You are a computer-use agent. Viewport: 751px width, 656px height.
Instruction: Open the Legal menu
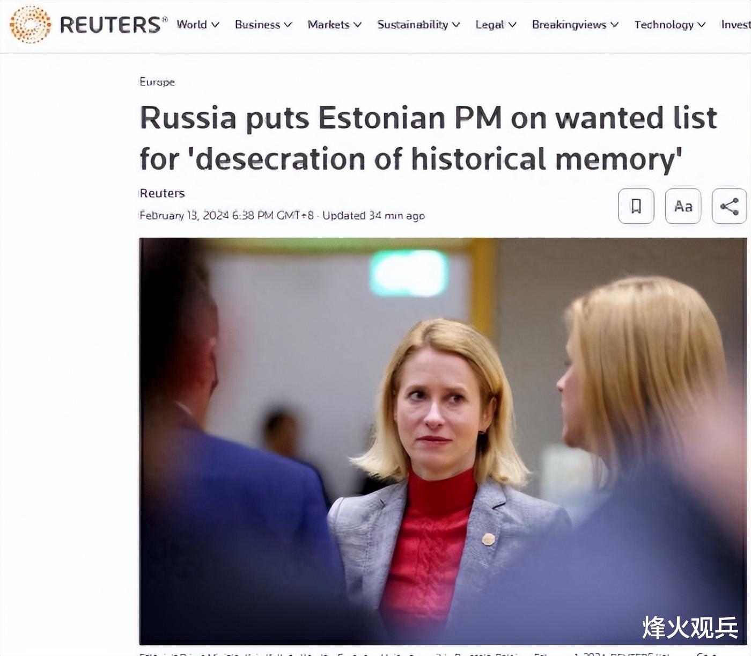(x=496, y=25)
